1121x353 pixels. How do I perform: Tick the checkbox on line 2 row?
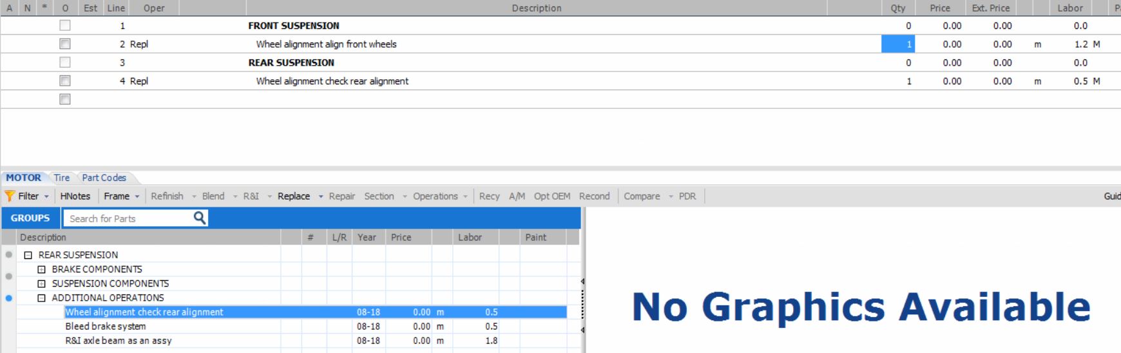point(65,44)
